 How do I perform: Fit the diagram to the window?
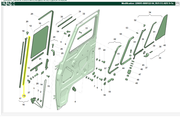[x=13, y=4]
